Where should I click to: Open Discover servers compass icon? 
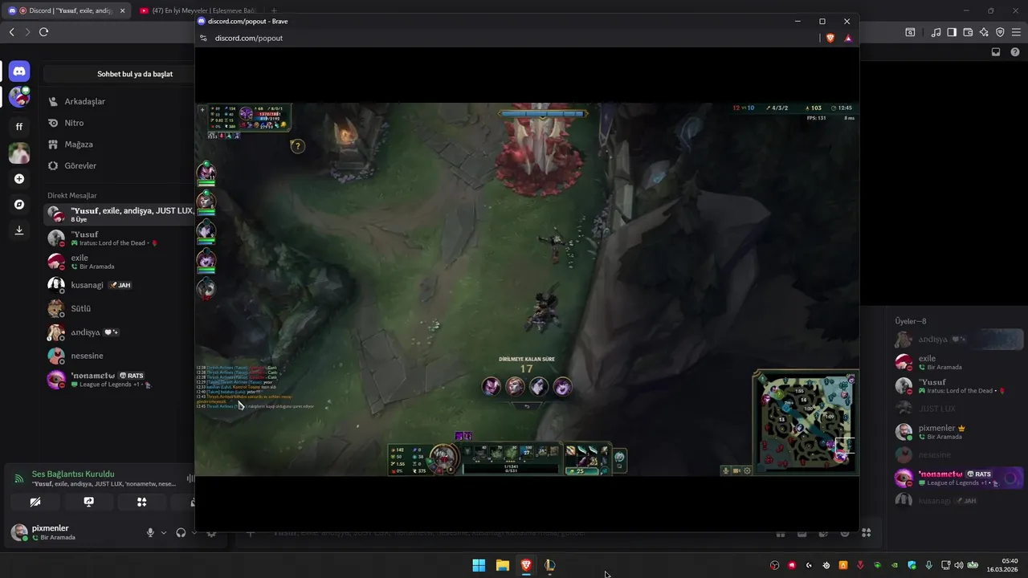(19, 205)
